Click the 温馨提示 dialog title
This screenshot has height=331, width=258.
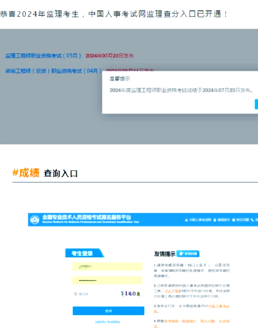[120, 79]
